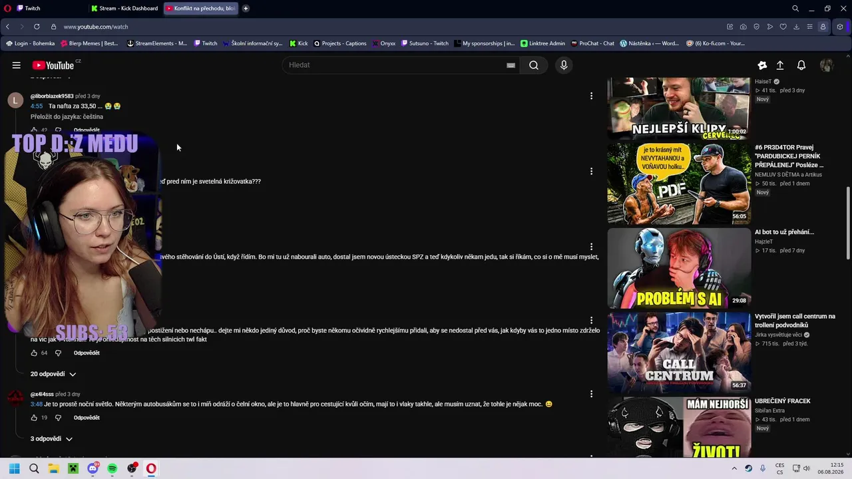Open PROBLÉM S AI video thumbnail
Viewport: 852px width, 479px height.
click(678, 268)
